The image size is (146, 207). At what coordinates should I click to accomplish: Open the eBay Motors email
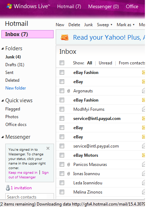tap(86, 155)
